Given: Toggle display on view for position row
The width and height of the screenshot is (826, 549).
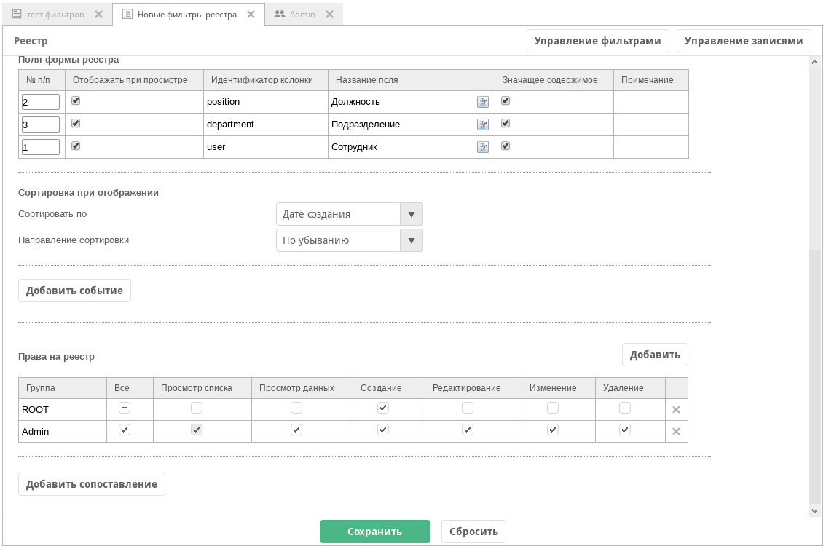Looking at the screenshot, I should tap(76, 100).
